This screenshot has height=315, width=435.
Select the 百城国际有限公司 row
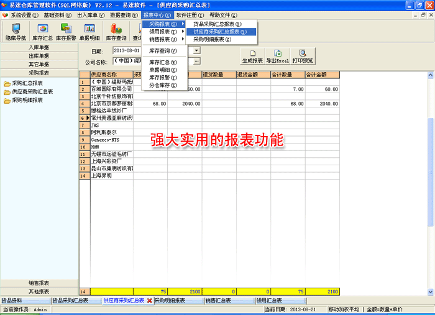click(209, 89)
